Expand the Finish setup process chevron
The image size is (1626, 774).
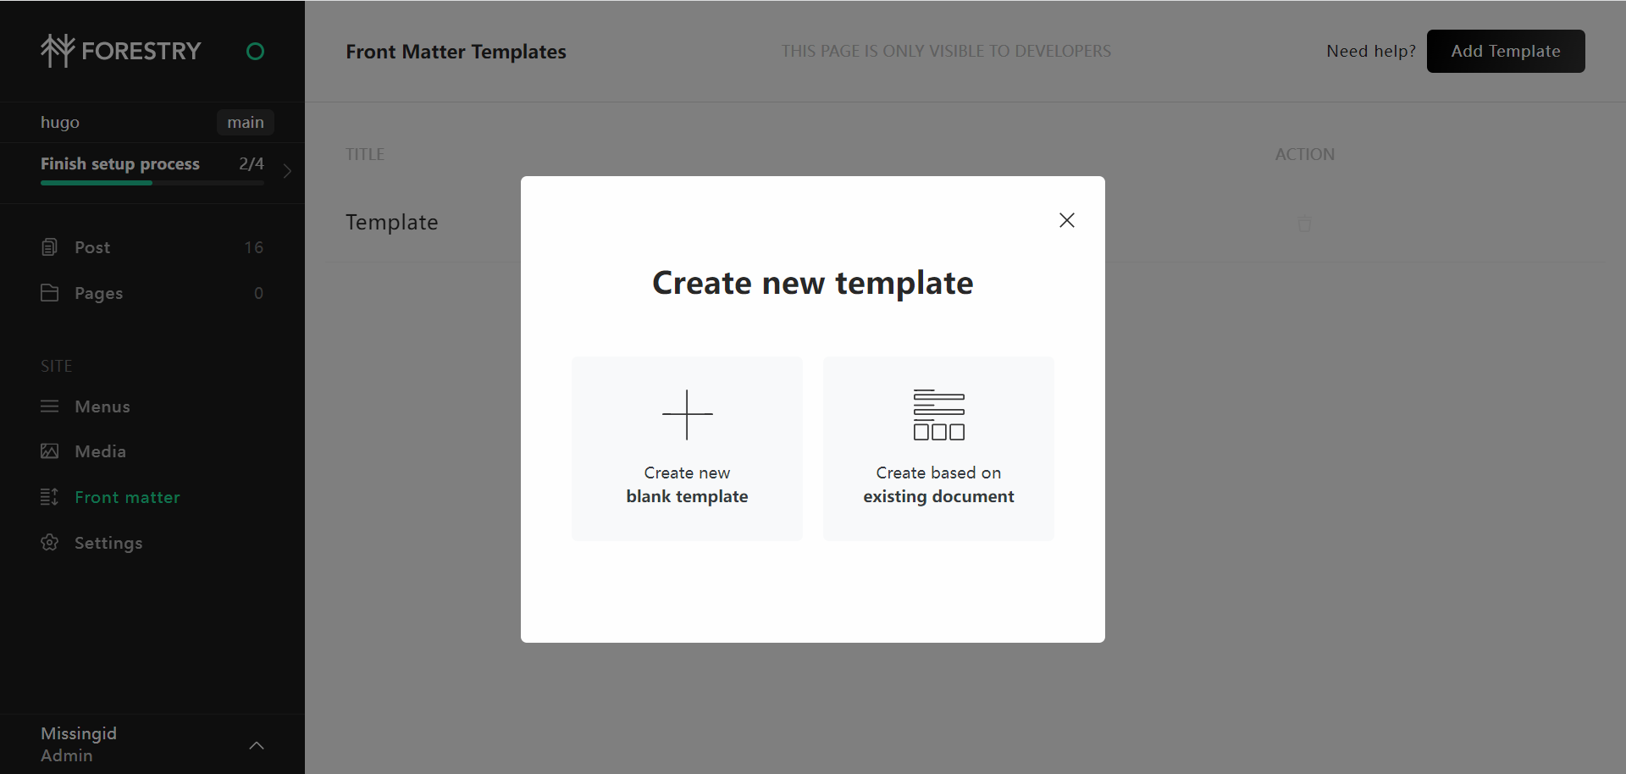[288, 171]
